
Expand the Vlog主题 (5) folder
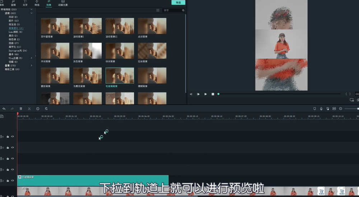(x=31, y=58)
